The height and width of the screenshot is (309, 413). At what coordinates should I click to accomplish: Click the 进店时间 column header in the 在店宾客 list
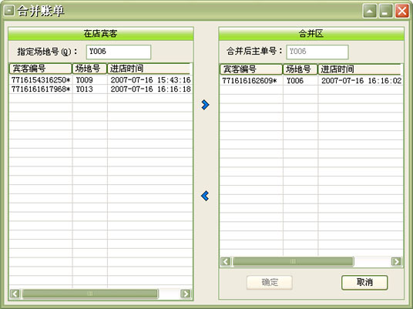(149, 69)
